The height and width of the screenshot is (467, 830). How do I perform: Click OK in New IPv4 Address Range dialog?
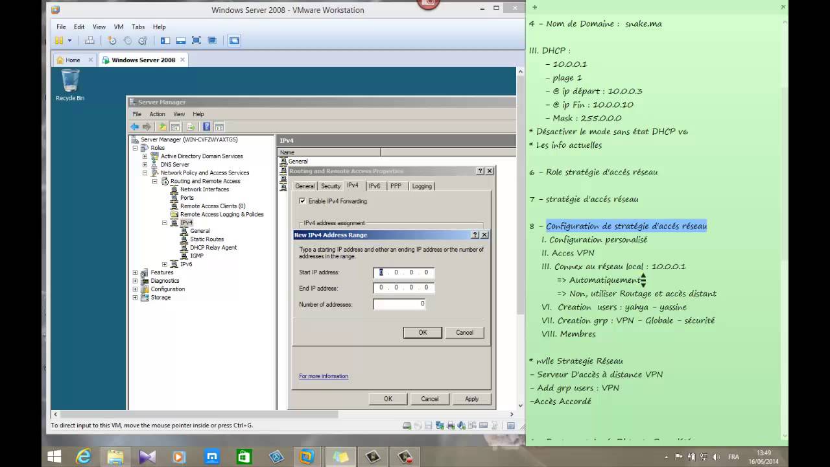click(x=422, y=332)
